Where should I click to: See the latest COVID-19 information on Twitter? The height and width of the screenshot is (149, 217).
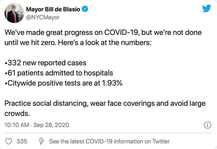(x=109, y=141)
